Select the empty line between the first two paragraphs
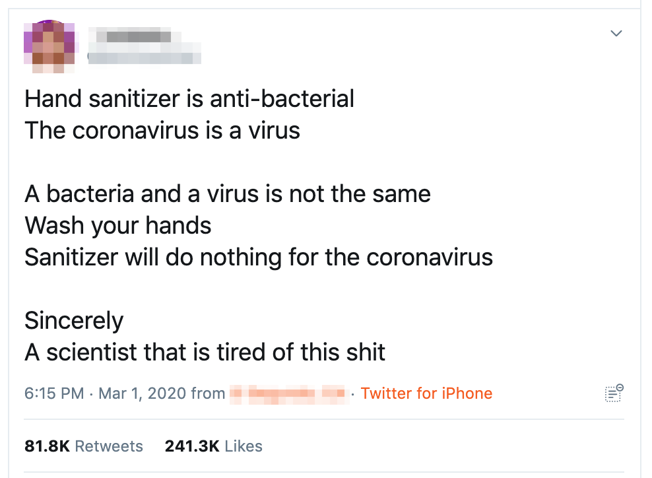Screen dimensions: 652x478 (259, 162)
